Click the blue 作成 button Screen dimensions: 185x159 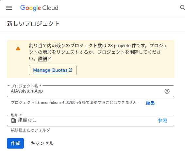coord(15,143)
